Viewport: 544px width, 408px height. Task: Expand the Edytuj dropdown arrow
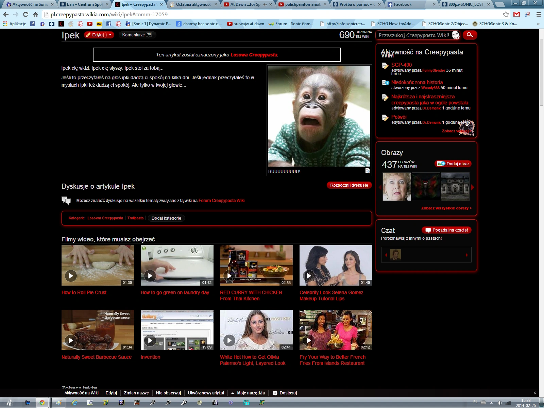[110, 35]
